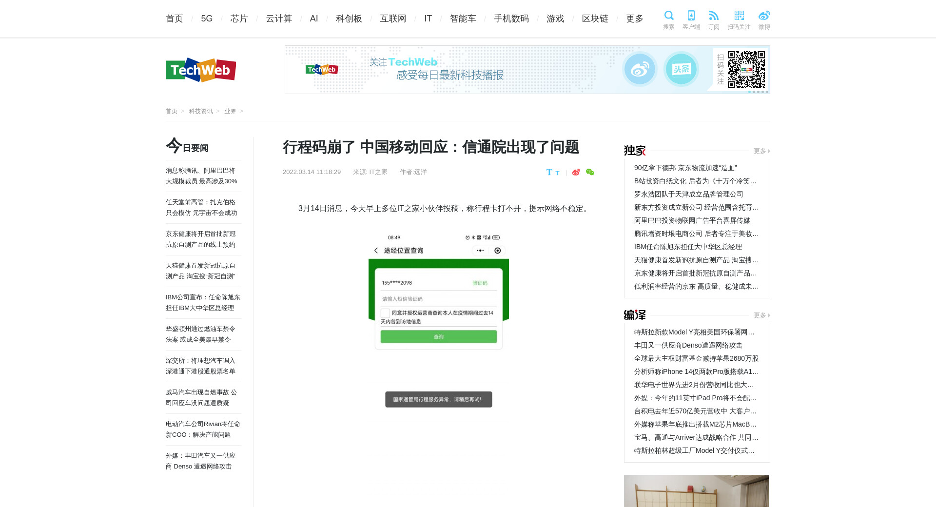Open 科技资讯 breadcrumb link

(x=201, y=111)
